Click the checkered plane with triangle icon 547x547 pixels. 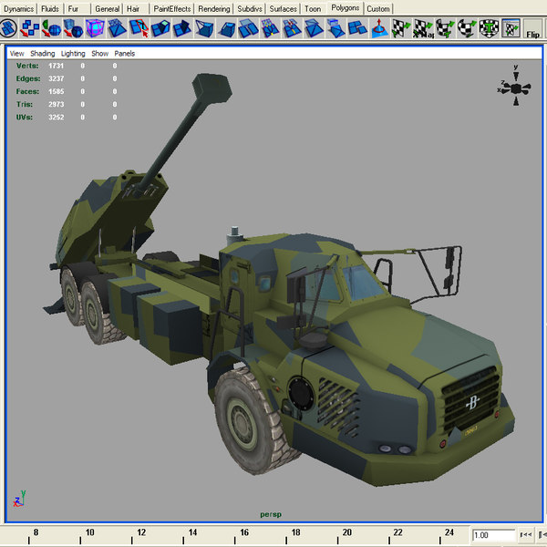point(117,28)
